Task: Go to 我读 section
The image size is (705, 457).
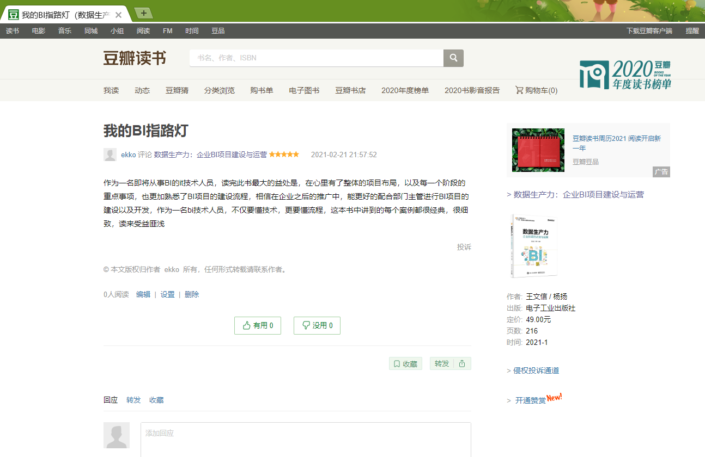Action: [111, 90]
